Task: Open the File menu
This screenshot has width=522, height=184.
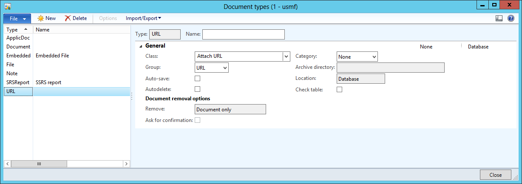Action: [17, 19]
